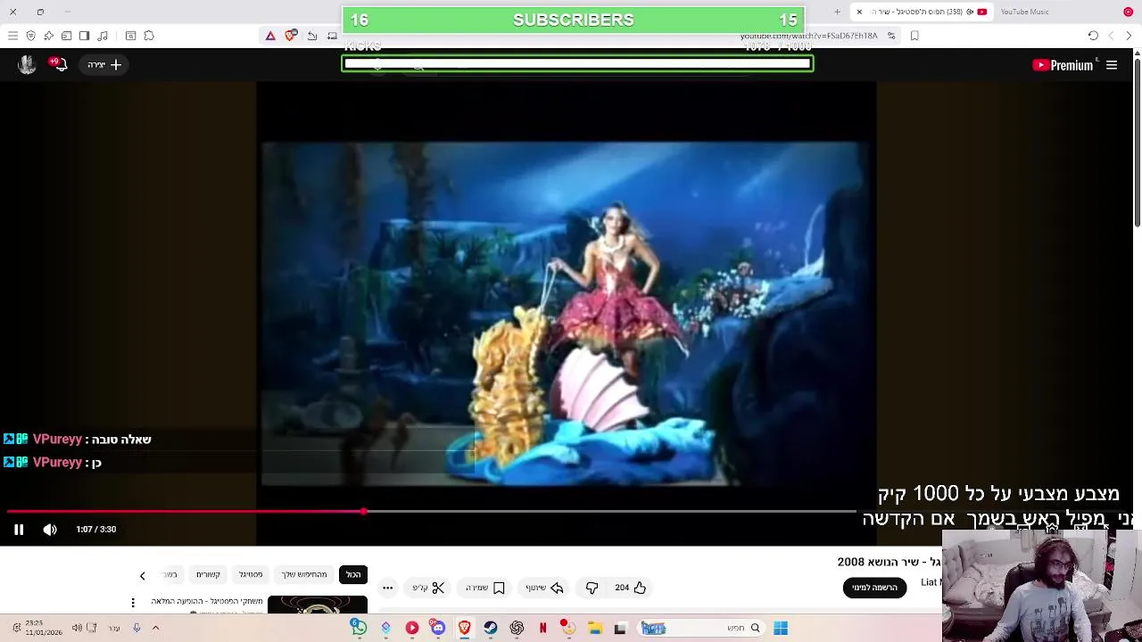Close the active YouTube tab
The width and height of the screenshot is (1142, 642).
click(x=859, y=12)
